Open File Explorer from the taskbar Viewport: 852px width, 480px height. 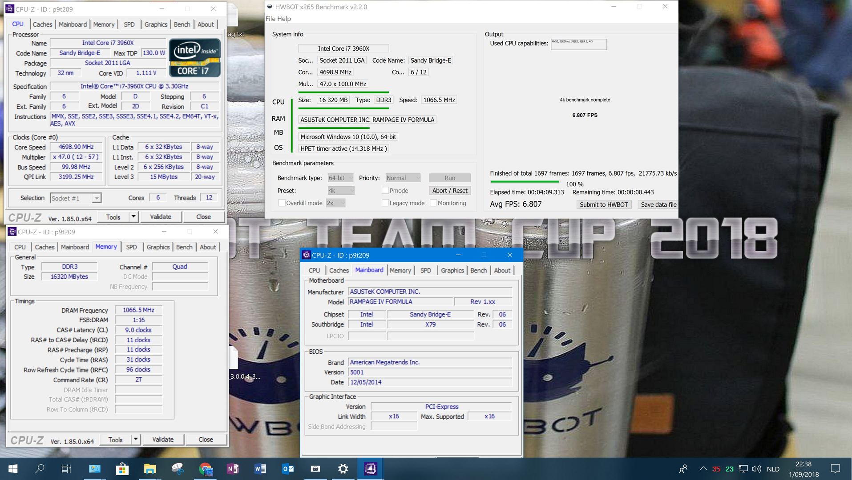[150, 469]
